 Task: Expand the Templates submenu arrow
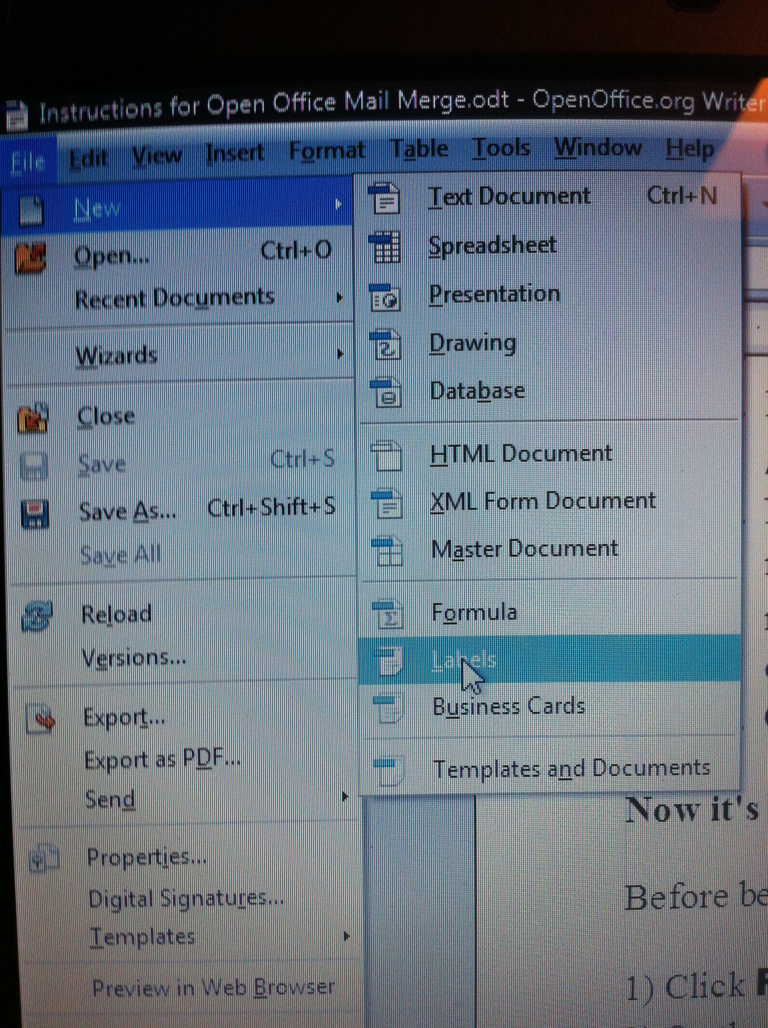tap(347, 936)
